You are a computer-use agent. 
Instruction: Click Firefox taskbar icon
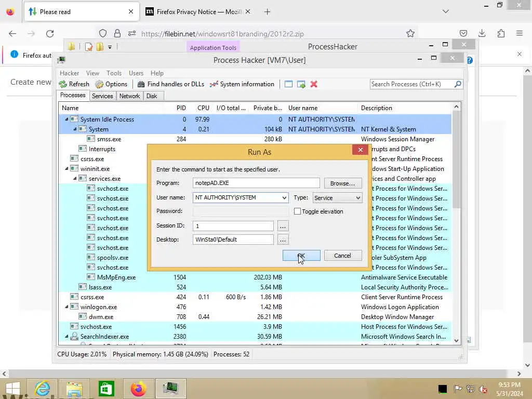(138, 389)
